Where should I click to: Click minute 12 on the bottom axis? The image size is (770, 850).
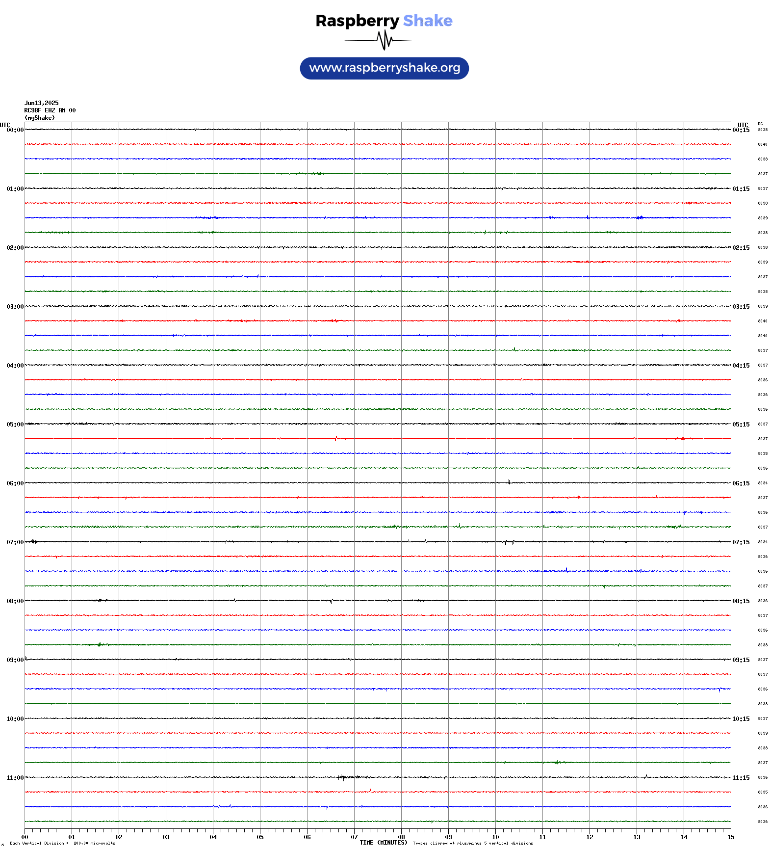click(590, 837)
